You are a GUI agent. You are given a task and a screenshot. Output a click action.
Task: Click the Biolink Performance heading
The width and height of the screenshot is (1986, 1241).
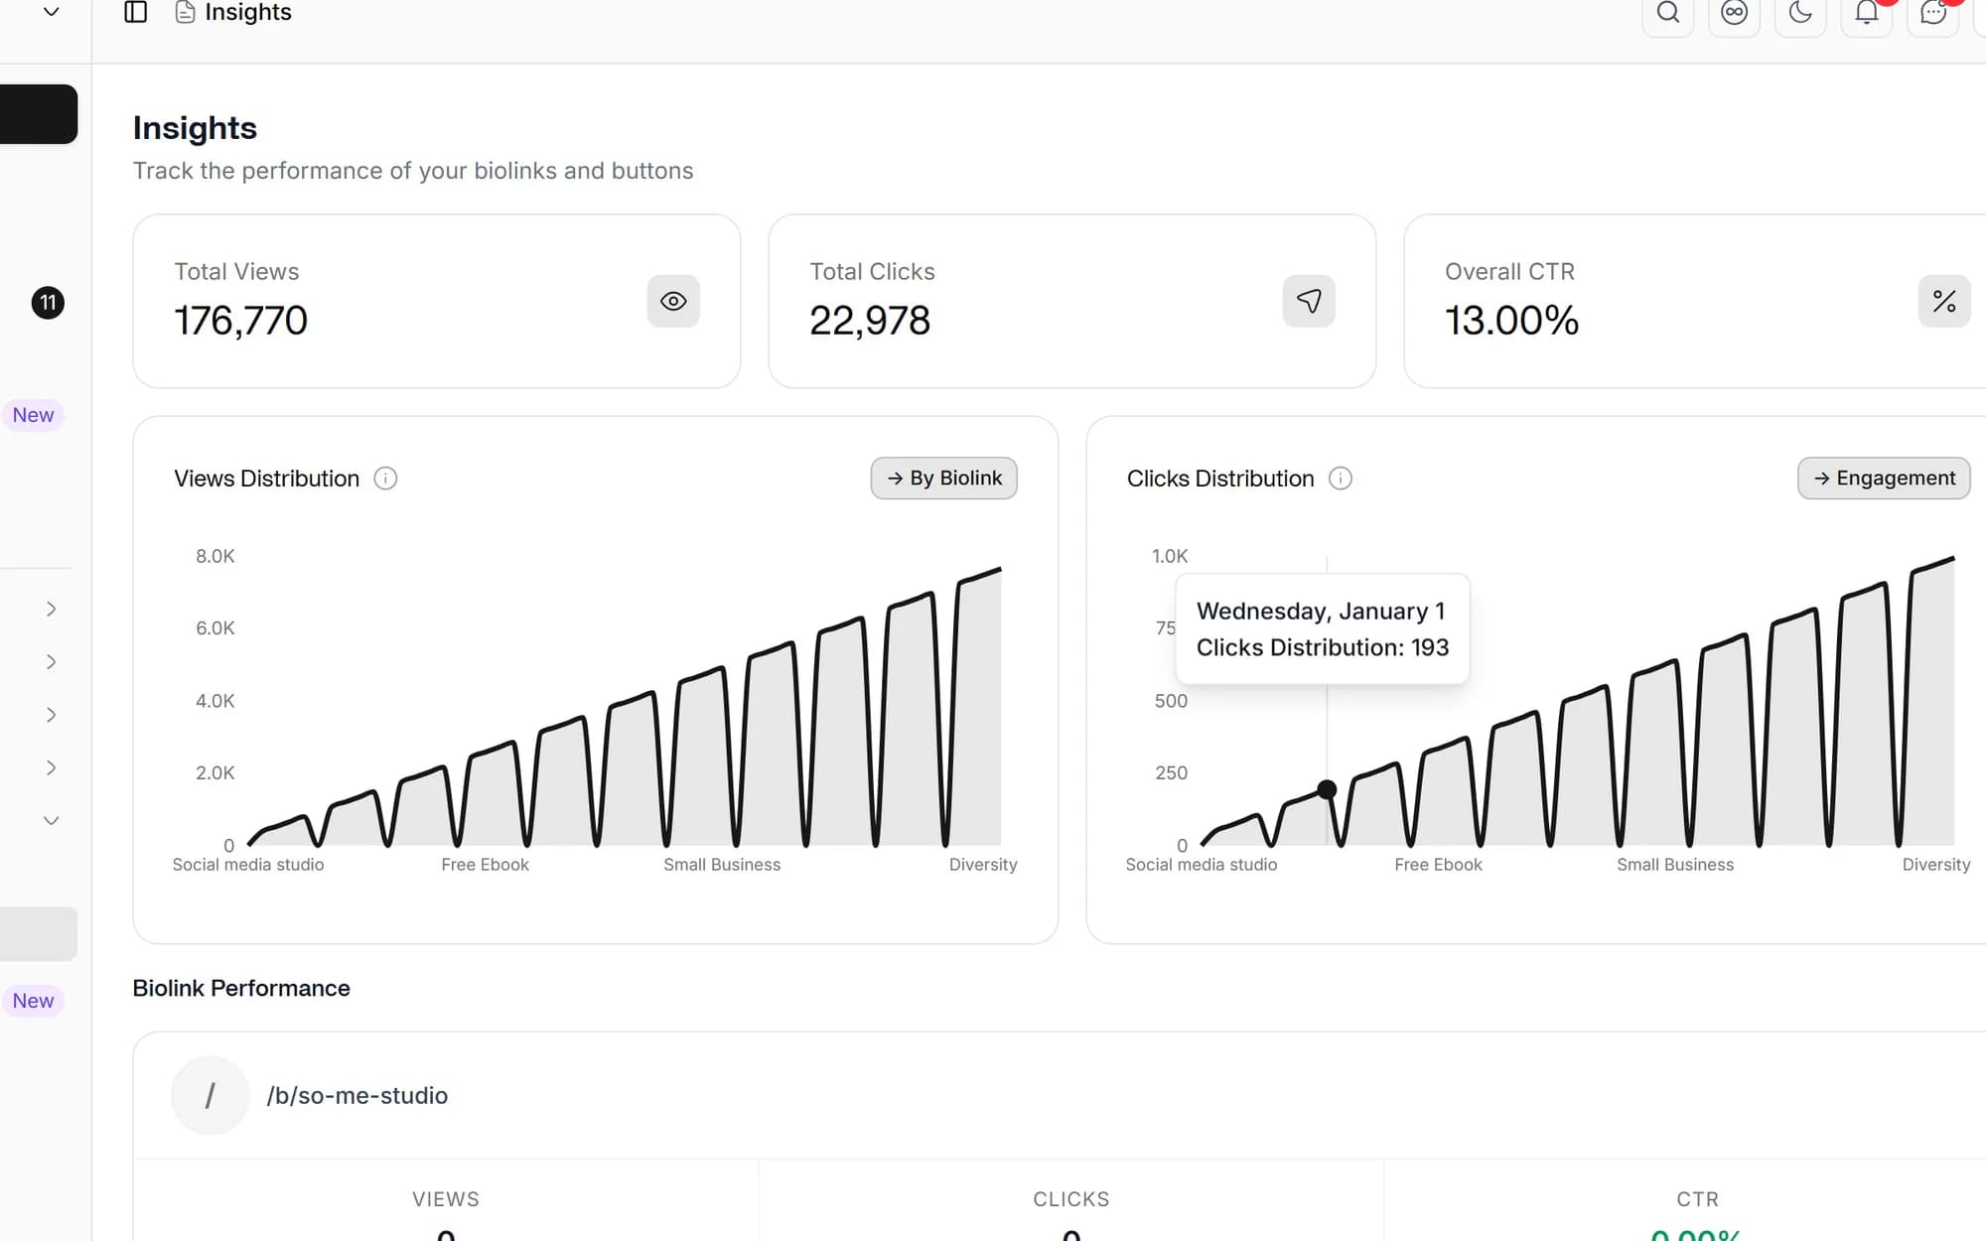pos(241,988)
